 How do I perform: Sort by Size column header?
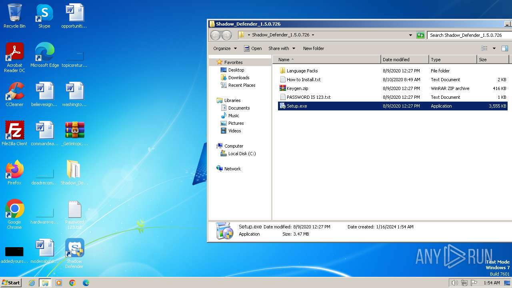coord(493,60)
